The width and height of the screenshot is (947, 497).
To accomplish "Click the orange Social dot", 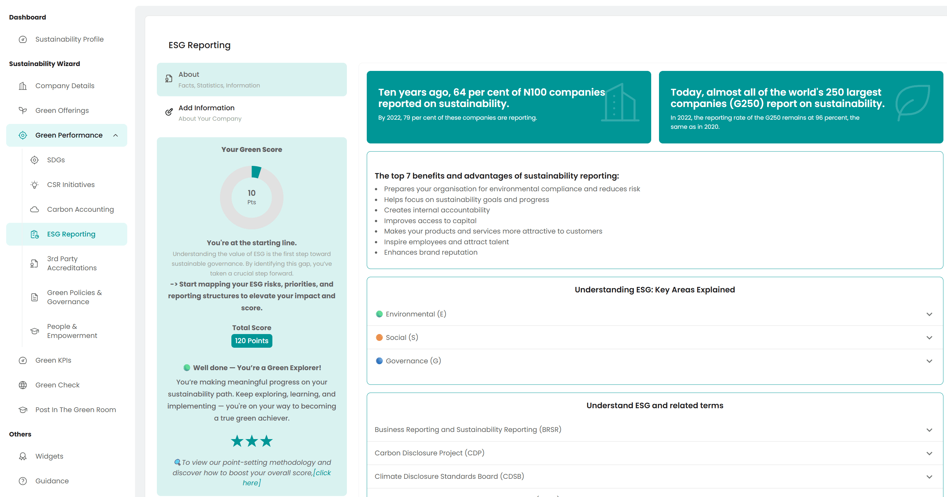I will pos(379,338).
